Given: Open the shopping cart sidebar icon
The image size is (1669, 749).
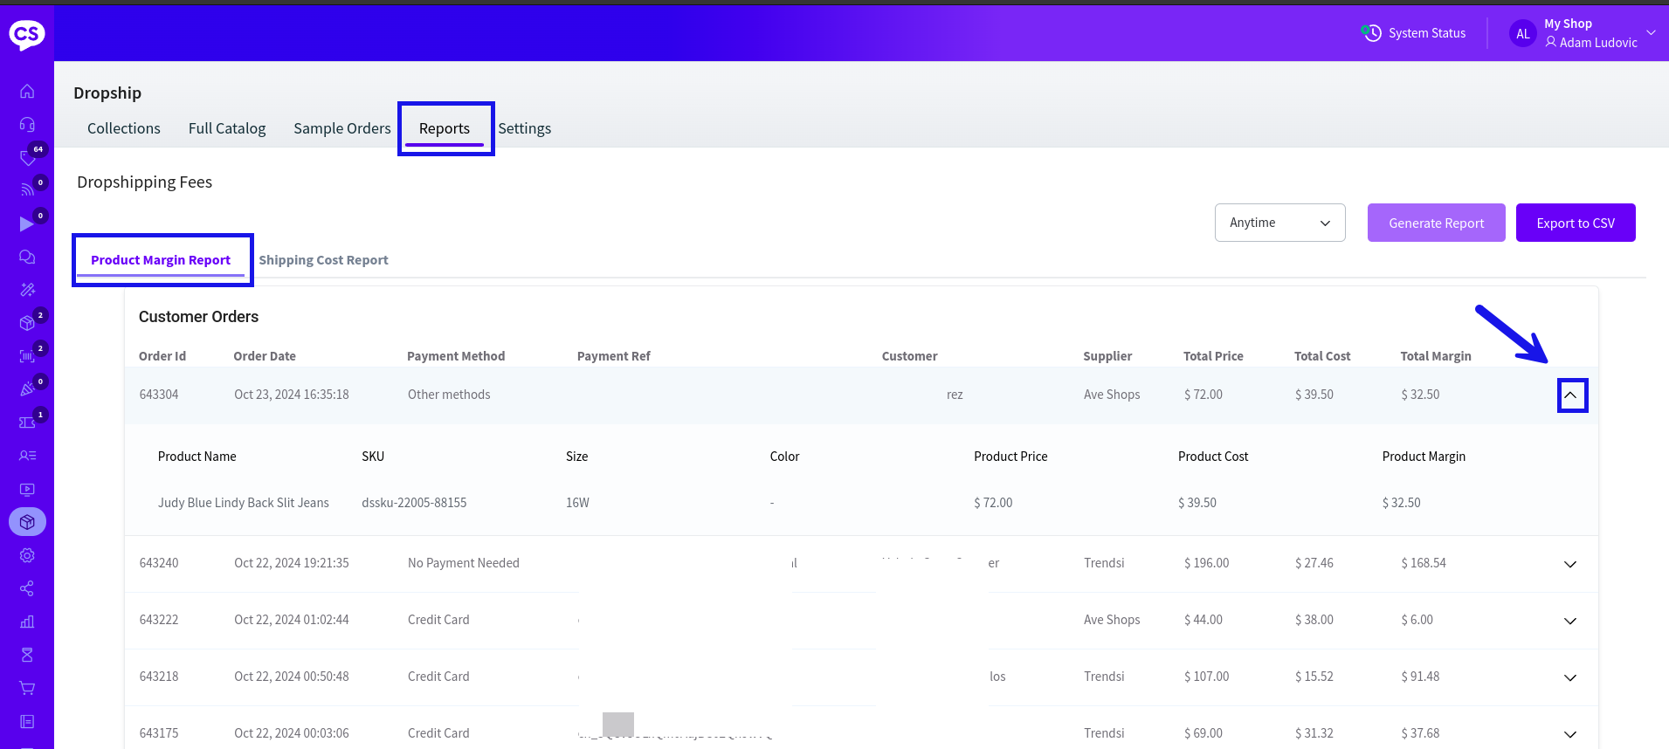Looking at the screenshot, I should [x=27, y=688].
